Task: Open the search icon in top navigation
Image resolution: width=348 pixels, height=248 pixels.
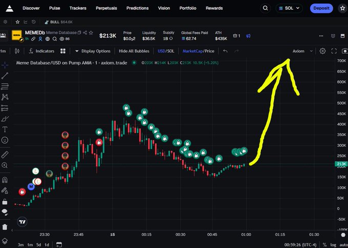Action: (x=265, y=8)
